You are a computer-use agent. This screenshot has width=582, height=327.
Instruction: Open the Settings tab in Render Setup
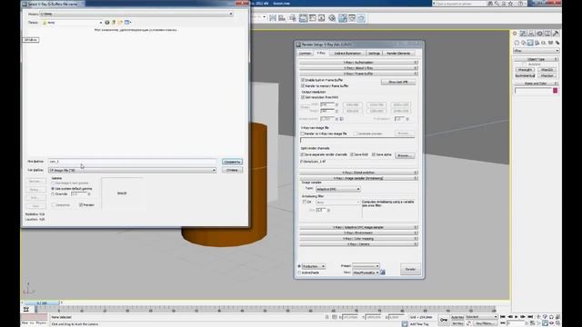374,54
